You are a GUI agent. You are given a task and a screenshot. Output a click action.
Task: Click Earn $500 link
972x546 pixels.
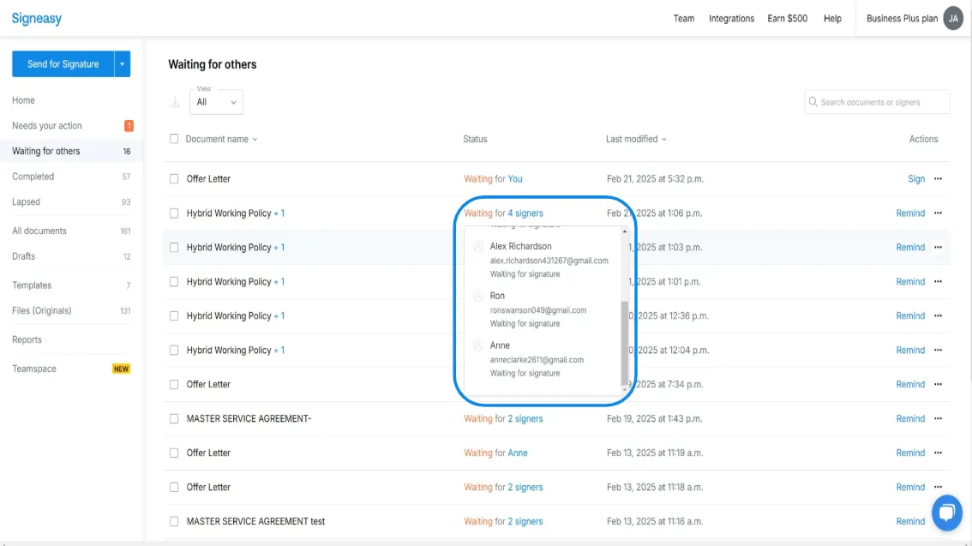(787, 19)
